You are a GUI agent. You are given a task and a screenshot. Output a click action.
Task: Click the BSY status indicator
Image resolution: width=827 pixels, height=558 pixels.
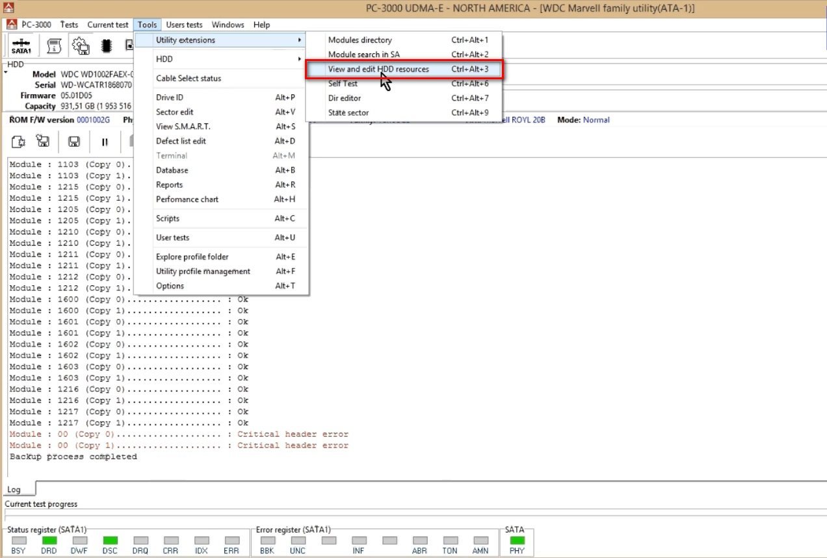pos(19,540)
